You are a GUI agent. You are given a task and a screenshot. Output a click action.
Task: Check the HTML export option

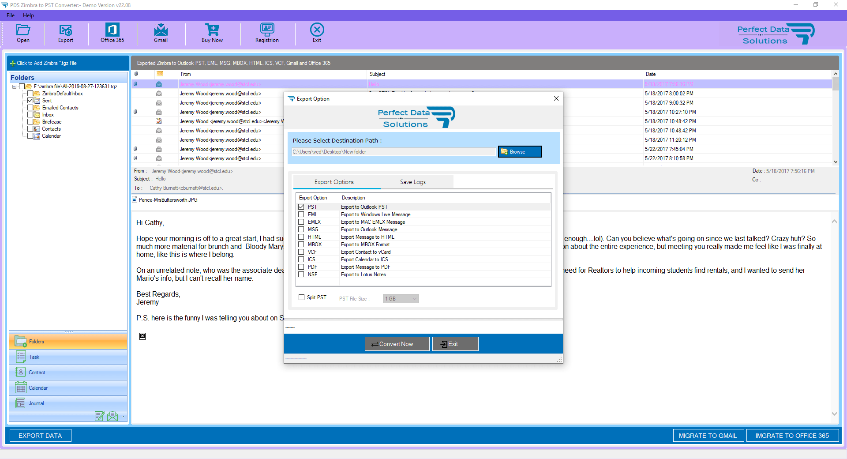coord(301,237)
